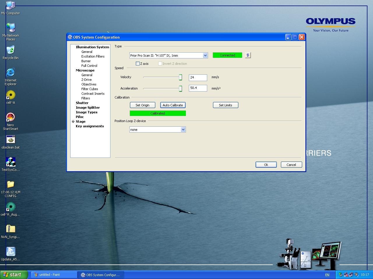Click inside the Acceleration value field
Screen dimensions: 373x279
click(198, 88)
